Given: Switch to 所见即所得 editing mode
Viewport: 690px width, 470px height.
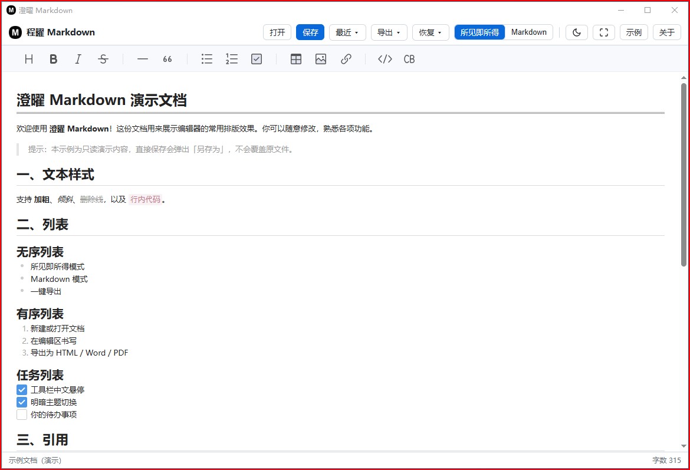Looking at the screenshot, I should point(479,32).
